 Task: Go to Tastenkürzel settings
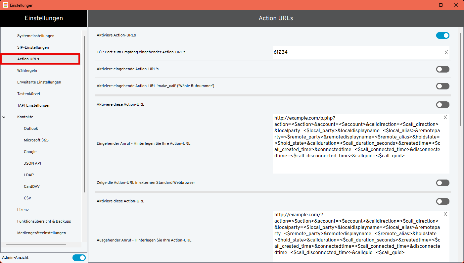tap(28, 94)
